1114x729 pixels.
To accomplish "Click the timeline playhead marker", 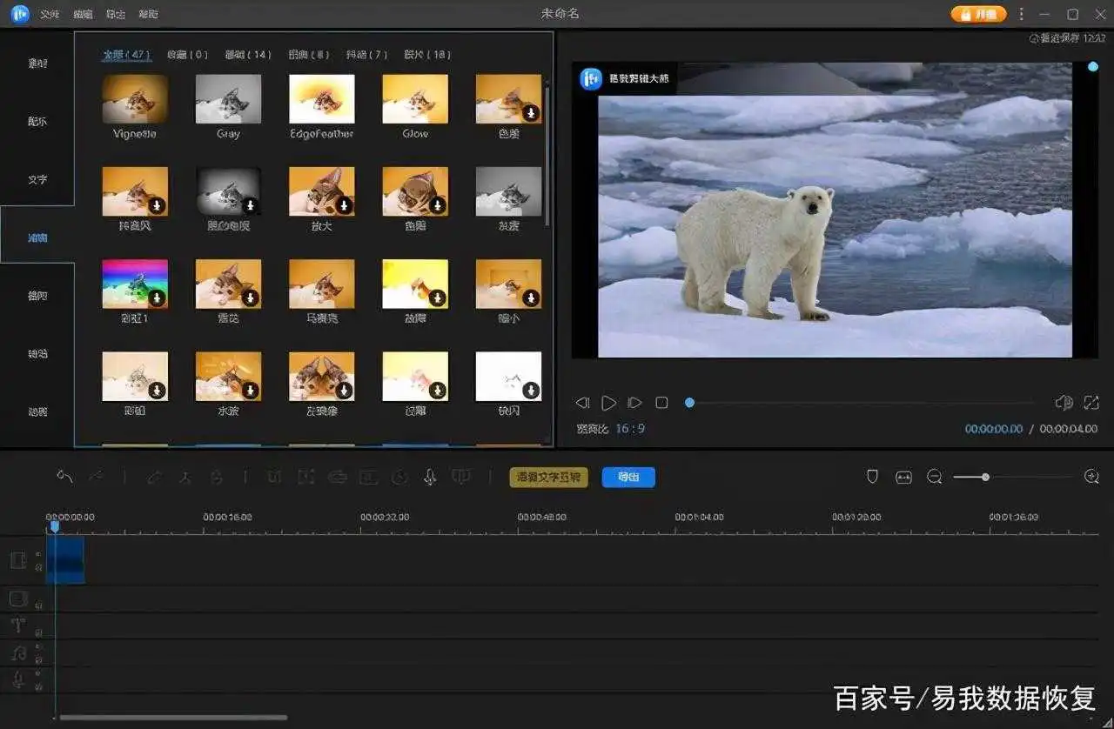I will (55, 526).
